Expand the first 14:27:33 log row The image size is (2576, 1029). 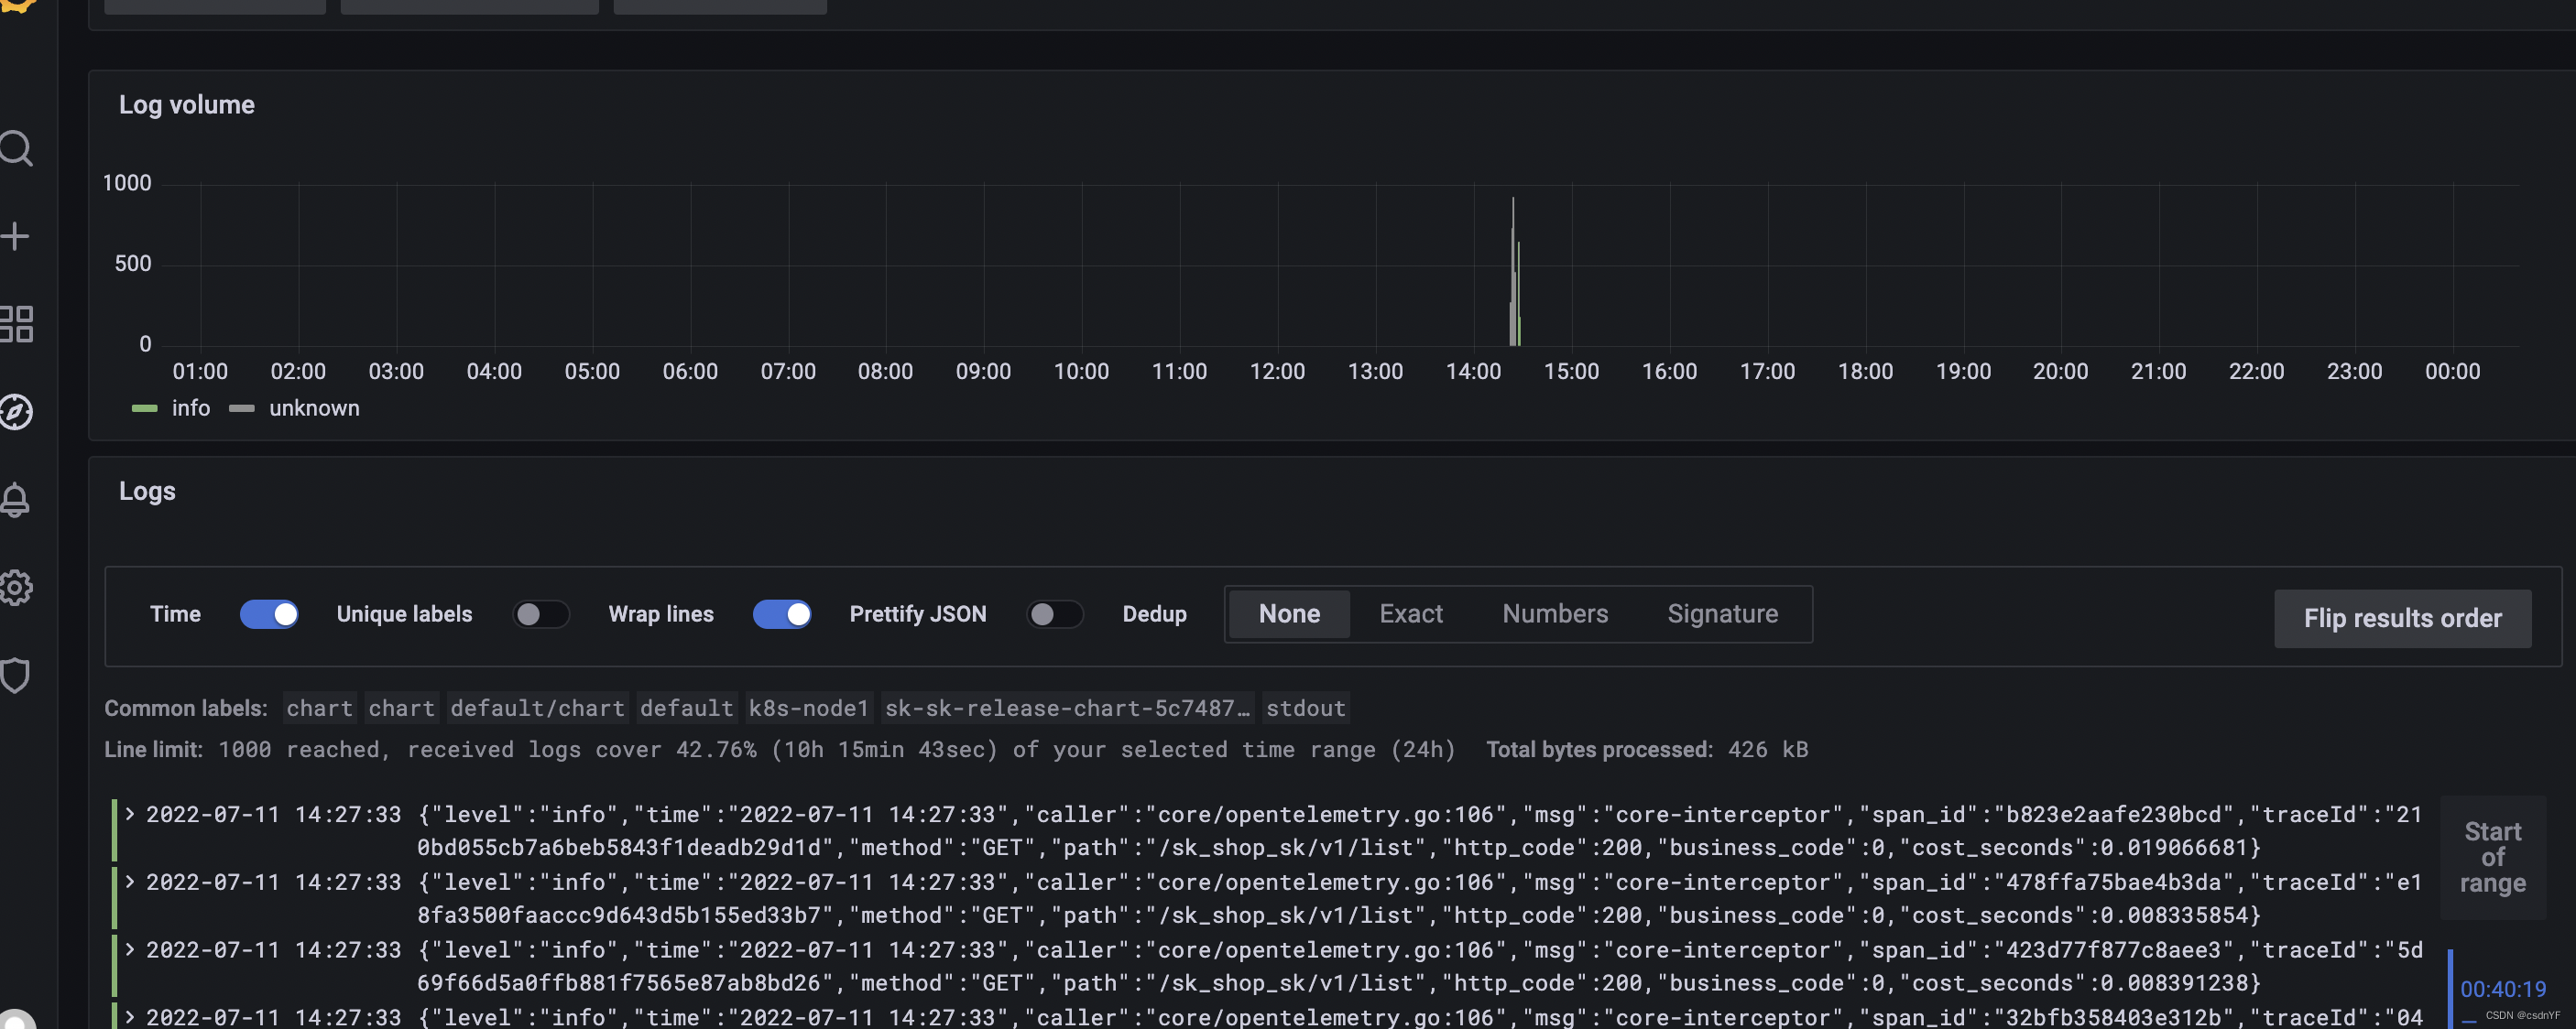click(130, 814)
